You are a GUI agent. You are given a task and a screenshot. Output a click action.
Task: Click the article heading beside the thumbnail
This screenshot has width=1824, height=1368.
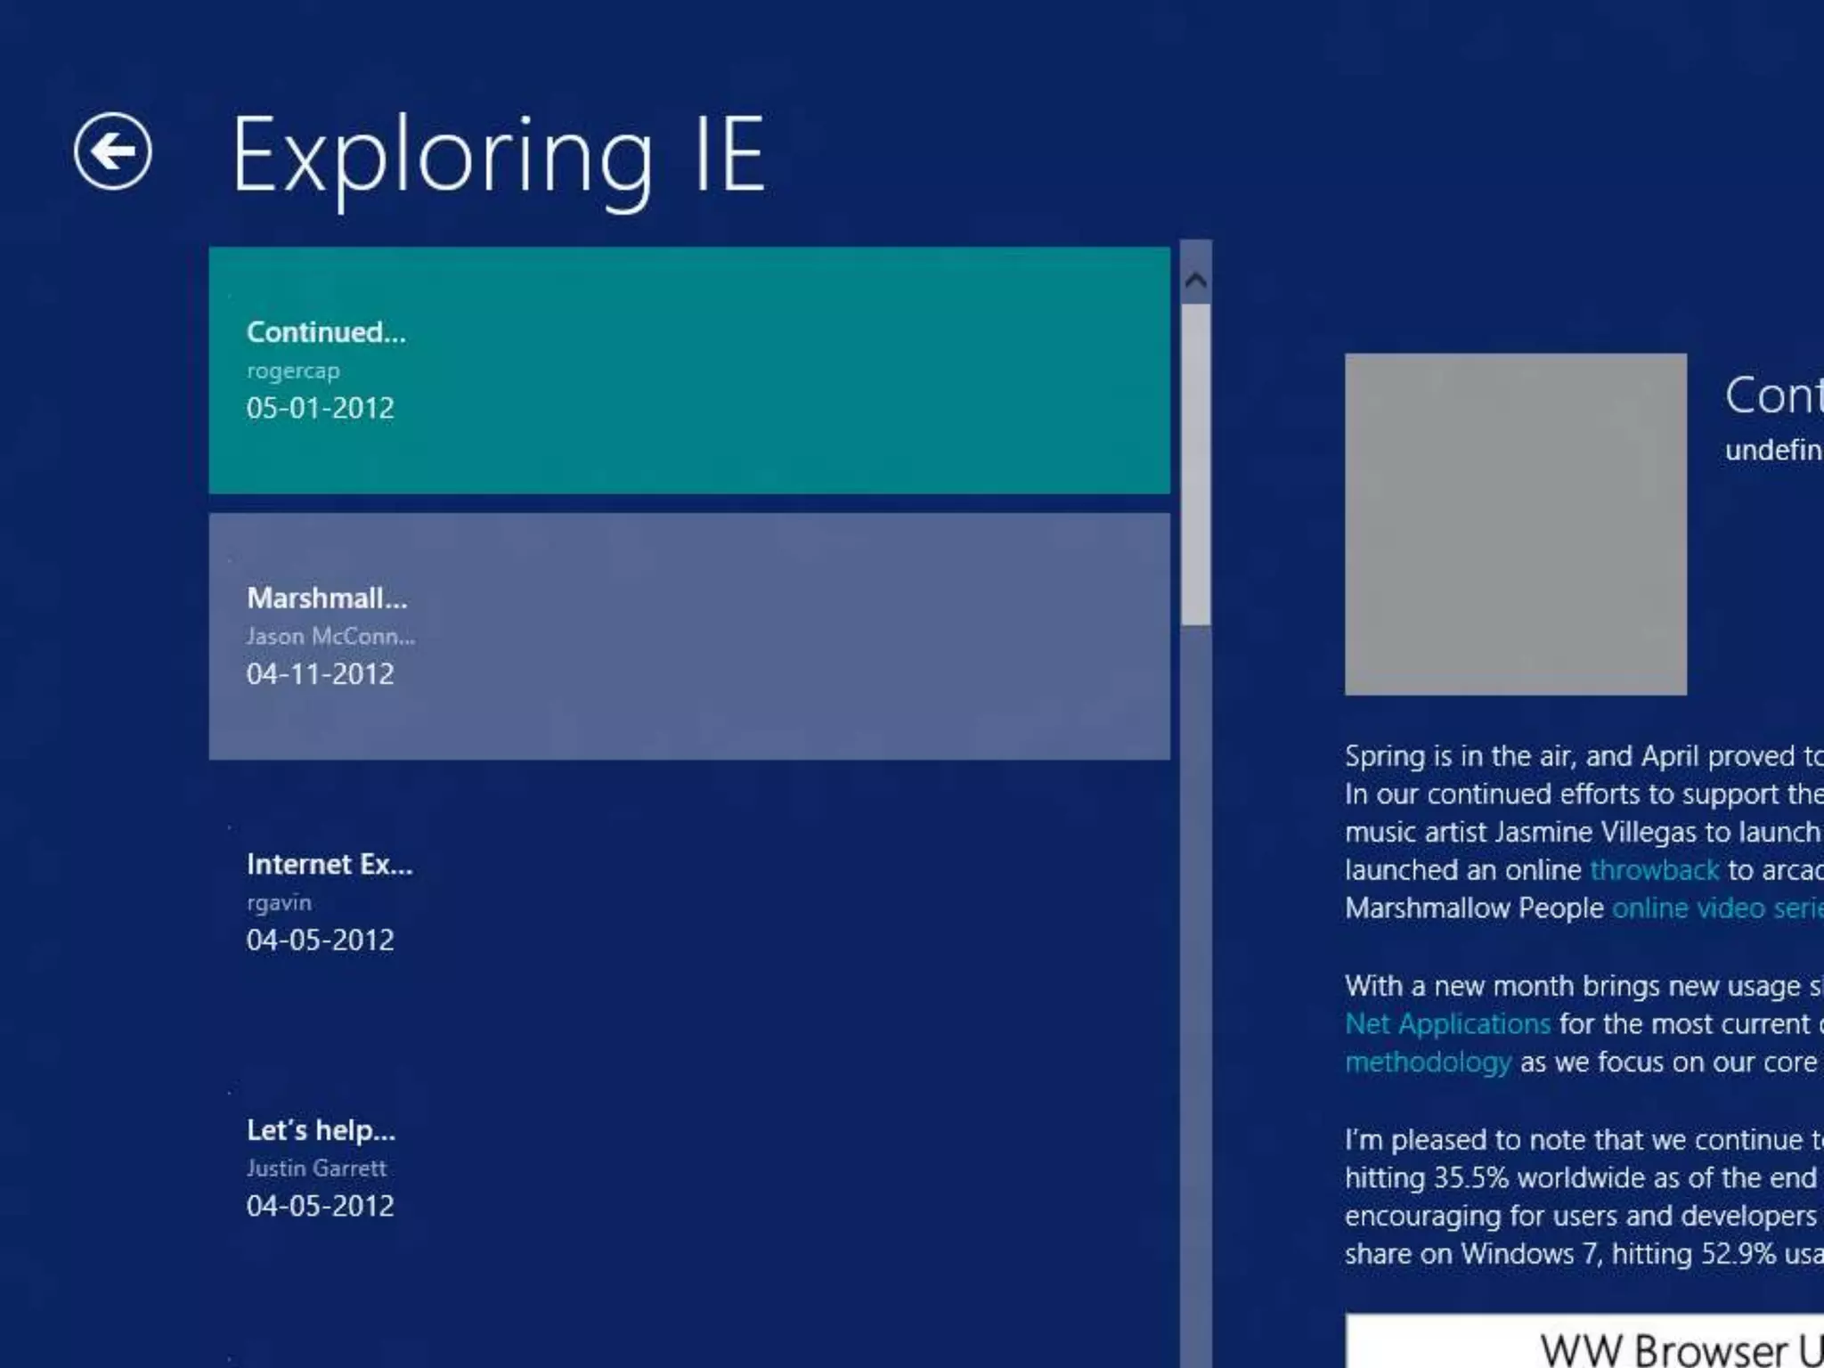pyautogui.click(x=1772, y=395)
